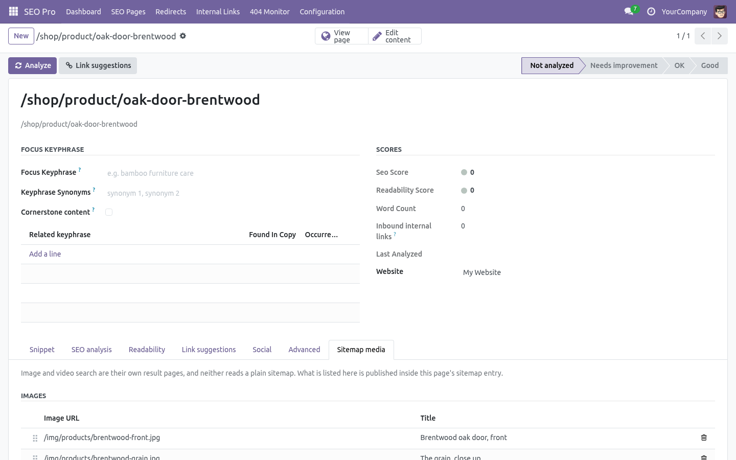736x460 pixels.
Task: Switch to the Readability tab
Action: [x=147, y=350]
